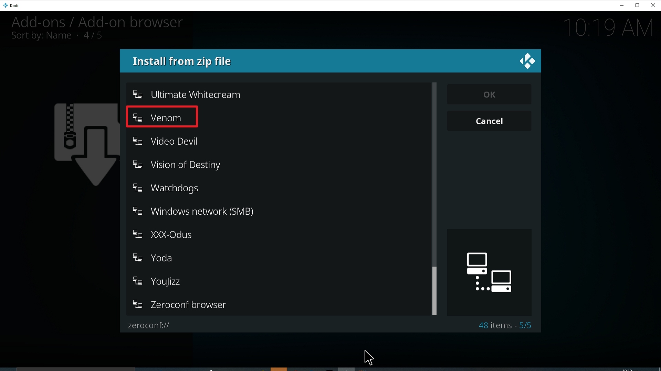Click the network icon beside XXX-Odus

click(x=138, y=235)
